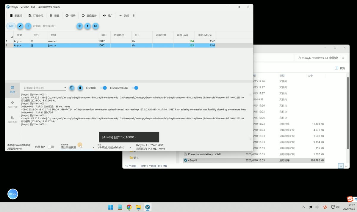Sort servers by 延迟 (ms) column header
Image resolution: width=357 pixels, height=212 pixels.
coord(184,35)
